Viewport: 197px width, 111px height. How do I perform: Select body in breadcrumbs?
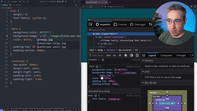[x=100, y=50]
